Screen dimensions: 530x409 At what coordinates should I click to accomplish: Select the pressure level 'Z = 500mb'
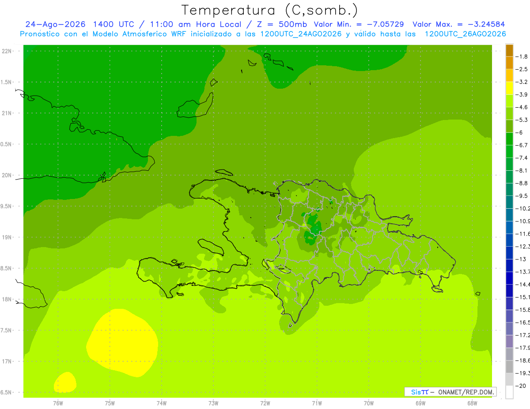coord(282,24)
